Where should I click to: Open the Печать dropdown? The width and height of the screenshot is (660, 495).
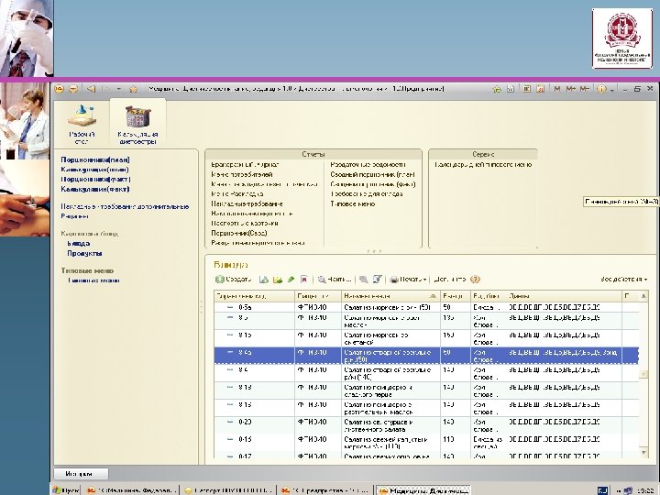pos(409,279)
